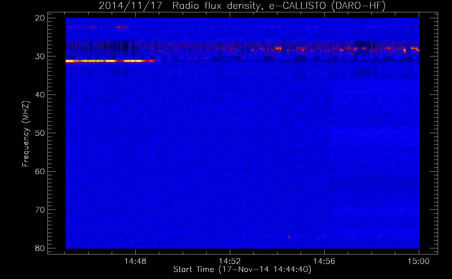The height and width of the screenshot is (279, 452).
Task: Click the 'Start Time (17-Nov-14 14:44:40)' label
Action: (x=242, y=270)
